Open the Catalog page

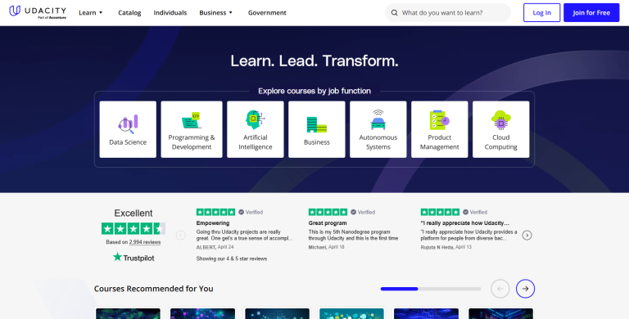click(x=129, y=13)
